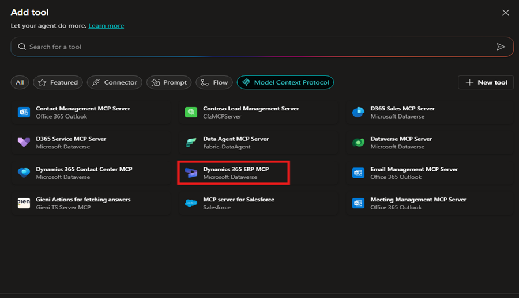
Task: Select the Dynamics 365 Contact Center MCP title
Action: [x=84, y=169]
